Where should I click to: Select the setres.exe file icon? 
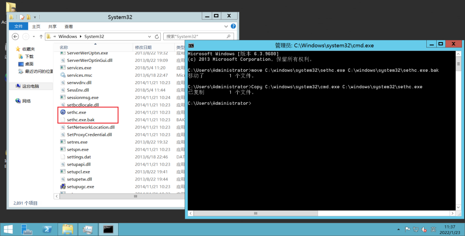tap(63, 142)
